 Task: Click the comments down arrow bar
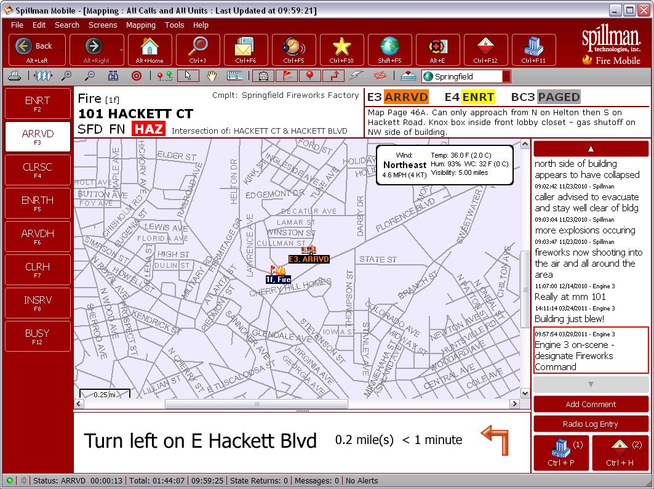tap(591, 384)
